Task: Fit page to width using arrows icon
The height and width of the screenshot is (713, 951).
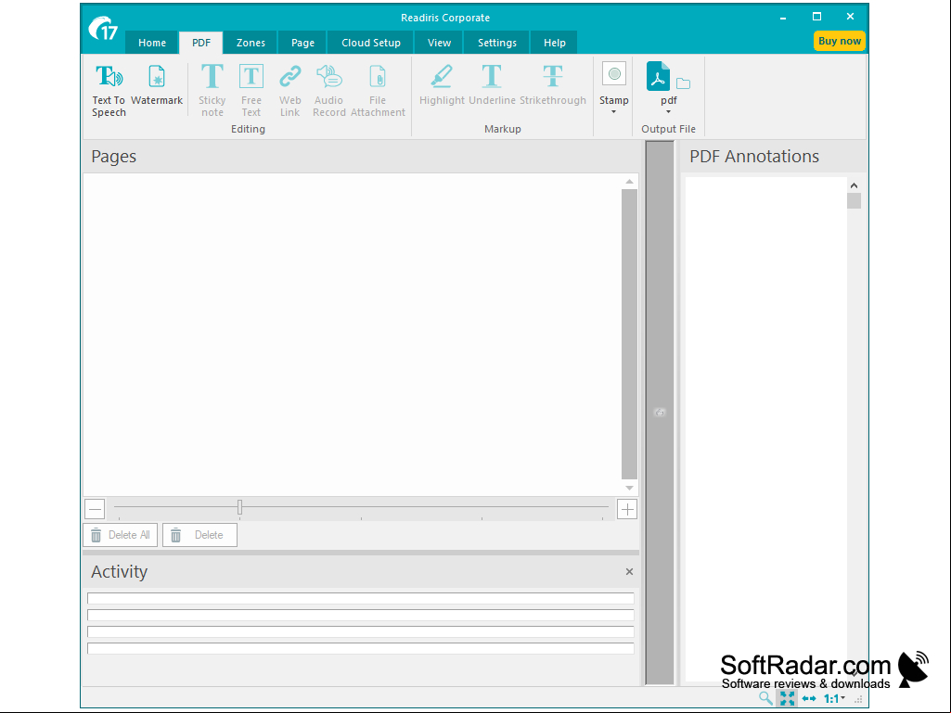Action: click(809, 698)
